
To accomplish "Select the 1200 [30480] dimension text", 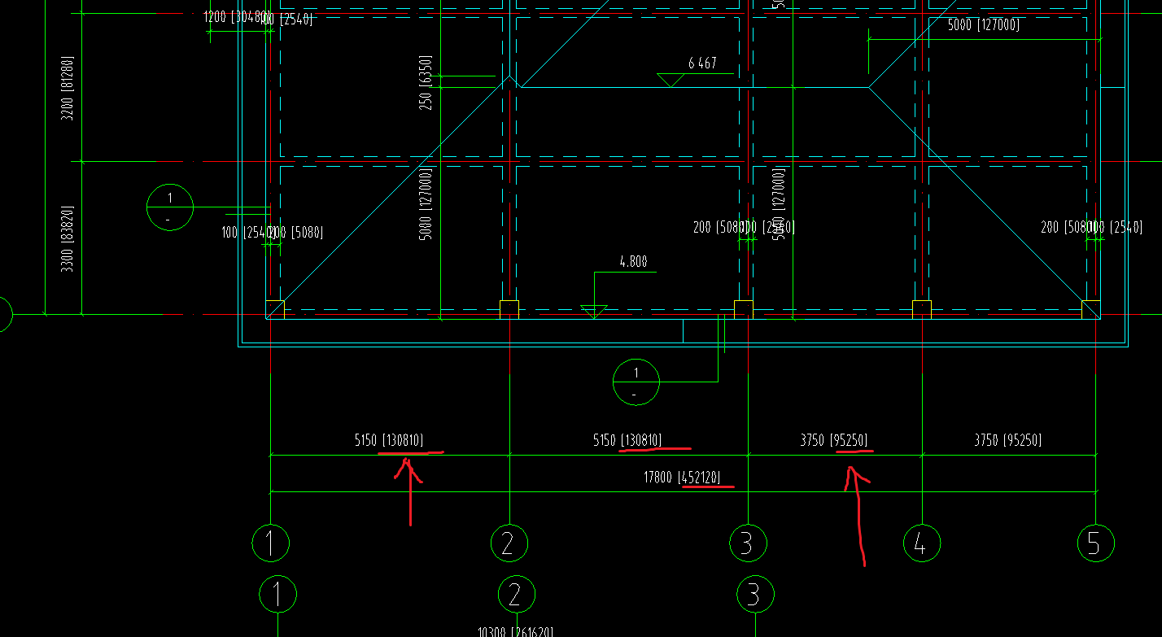I will coord(238,18).
